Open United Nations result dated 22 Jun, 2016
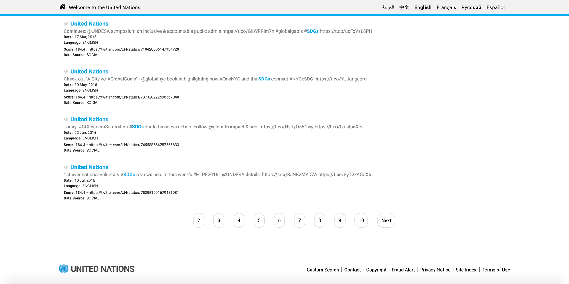The width and height of the screenshot is (569, 284). click(x=89, y=119)
